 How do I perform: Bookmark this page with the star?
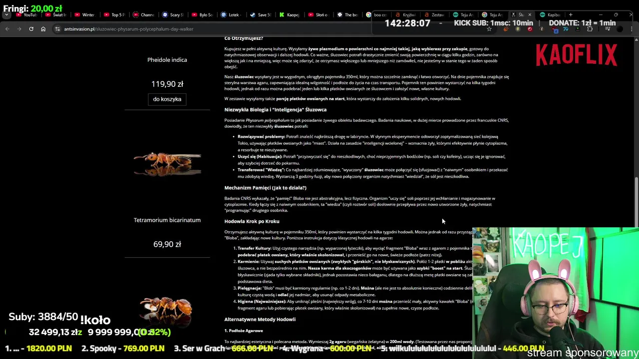[489, 29]
